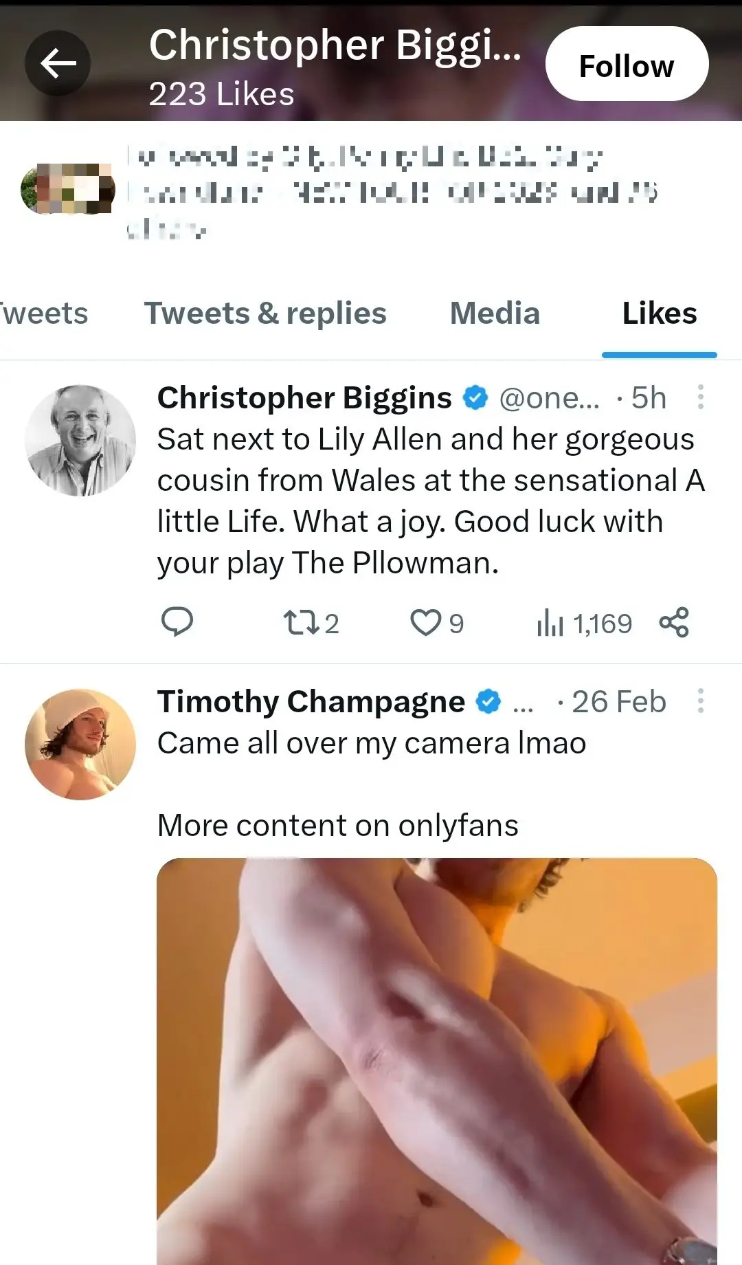Switch to the Tweets & replies tab
This screenshot has width=742, height=1265.
coord(265,313)
